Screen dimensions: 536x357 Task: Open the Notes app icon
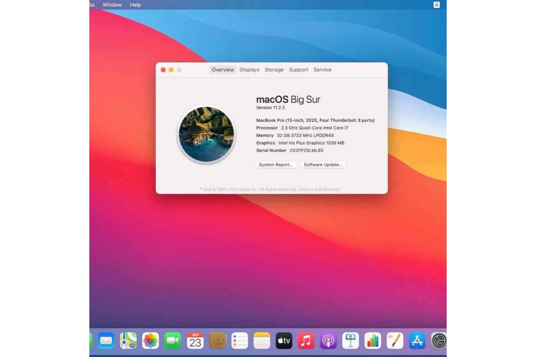click(262, 341)
